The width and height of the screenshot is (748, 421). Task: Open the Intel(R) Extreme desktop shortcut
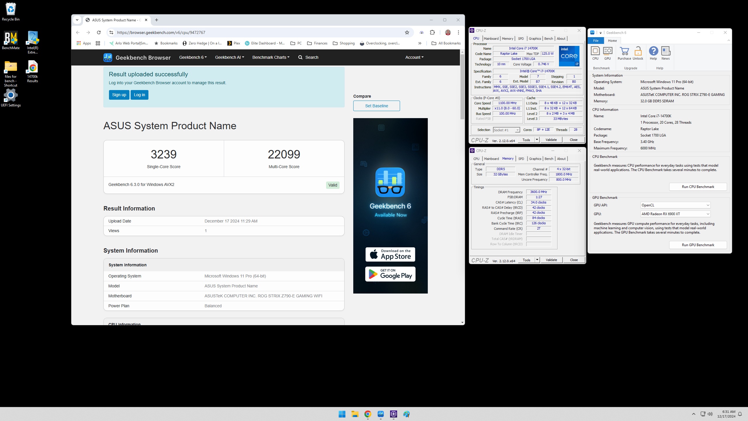(x=32, y=42)
